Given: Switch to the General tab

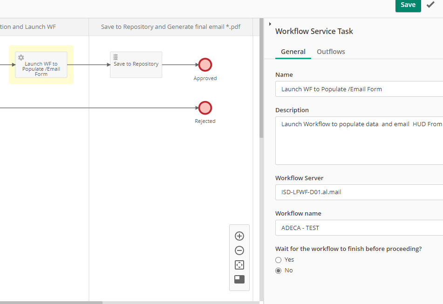Looking at the screenshot, I should tap(293, 52).
